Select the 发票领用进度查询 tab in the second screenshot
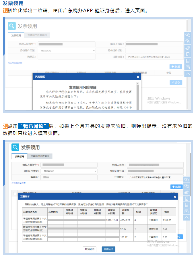This screenshot has width=196, height=259. [x=40, y=156]
